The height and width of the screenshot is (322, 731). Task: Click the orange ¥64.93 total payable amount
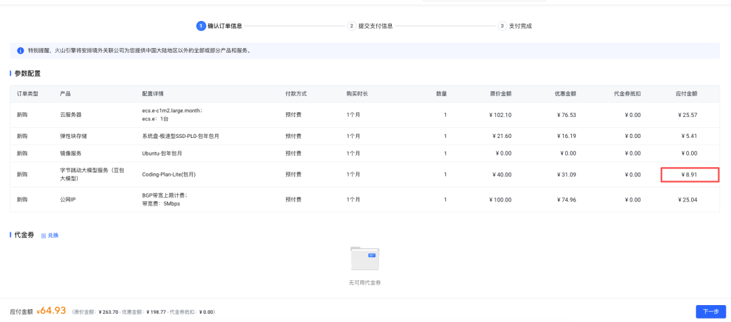pos(51,310)
